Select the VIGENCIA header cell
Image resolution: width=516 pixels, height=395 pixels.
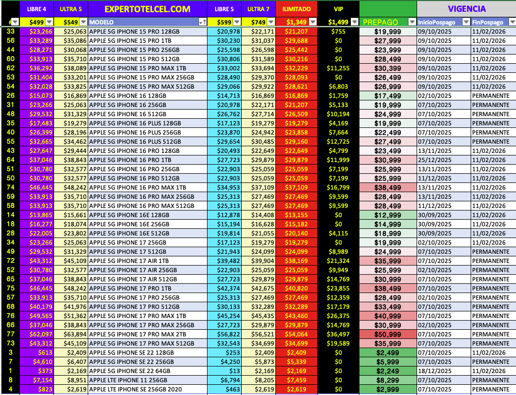466,9
